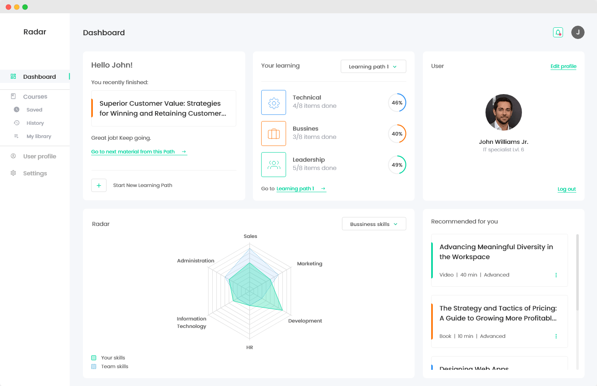597x386 pixels.
Task: Click the notification bell icon
Action: [x=558, y=32]
